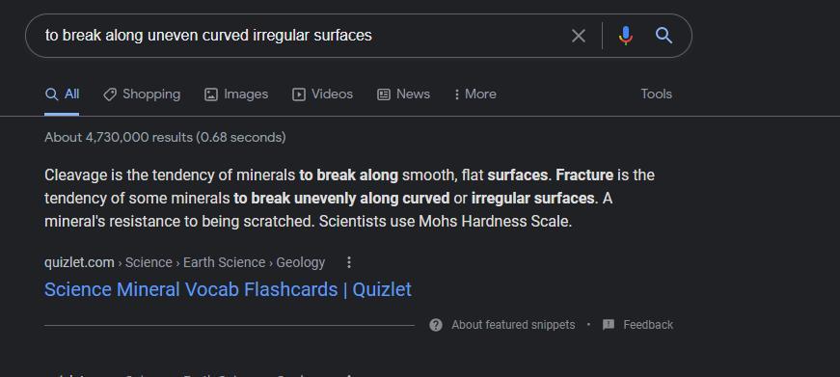The width and height of the screenshot is (840, 377).
Task: Open the Tools filter options
Action: pos(656,94)
